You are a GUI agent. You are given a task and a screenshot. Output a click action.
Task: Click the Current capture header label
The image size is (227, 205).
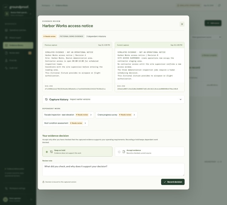point(123,45)
